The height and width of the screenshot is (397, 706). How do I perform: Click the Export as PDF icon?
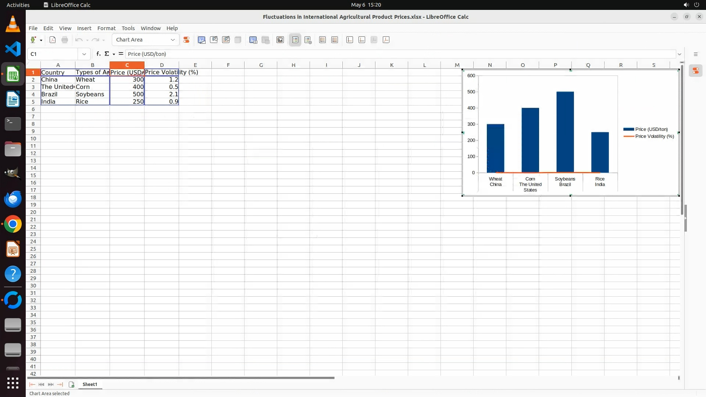click(53, 40)
